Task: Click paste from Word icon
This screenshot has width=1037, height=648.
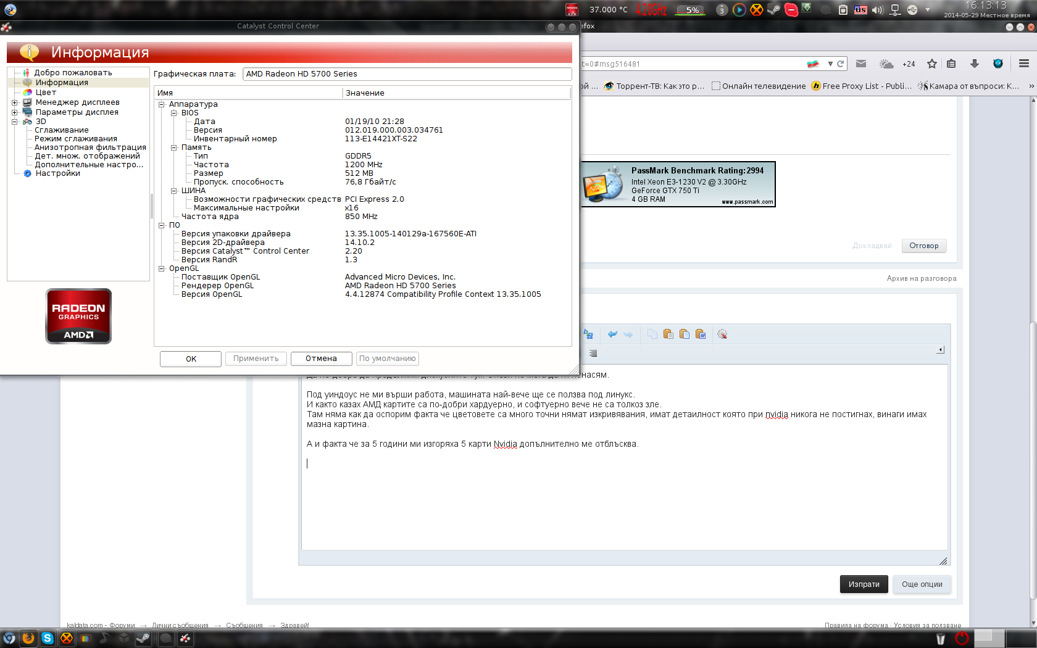Action: click(x=701, y=334)
